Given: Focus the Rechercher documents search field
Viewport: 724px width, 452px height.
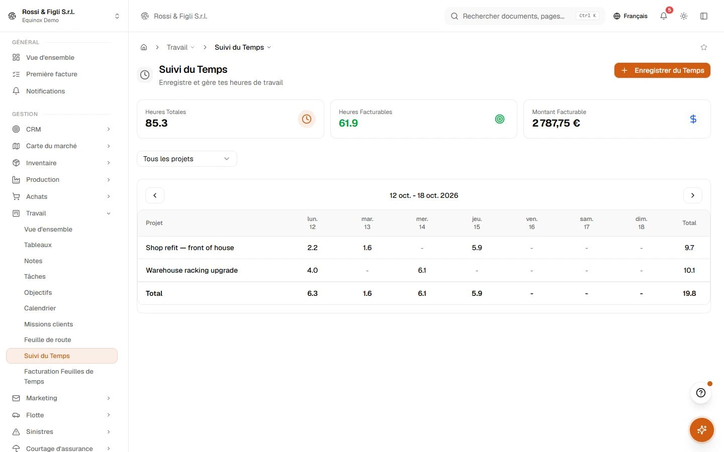Looking at the screenshot, I should 525,16.
